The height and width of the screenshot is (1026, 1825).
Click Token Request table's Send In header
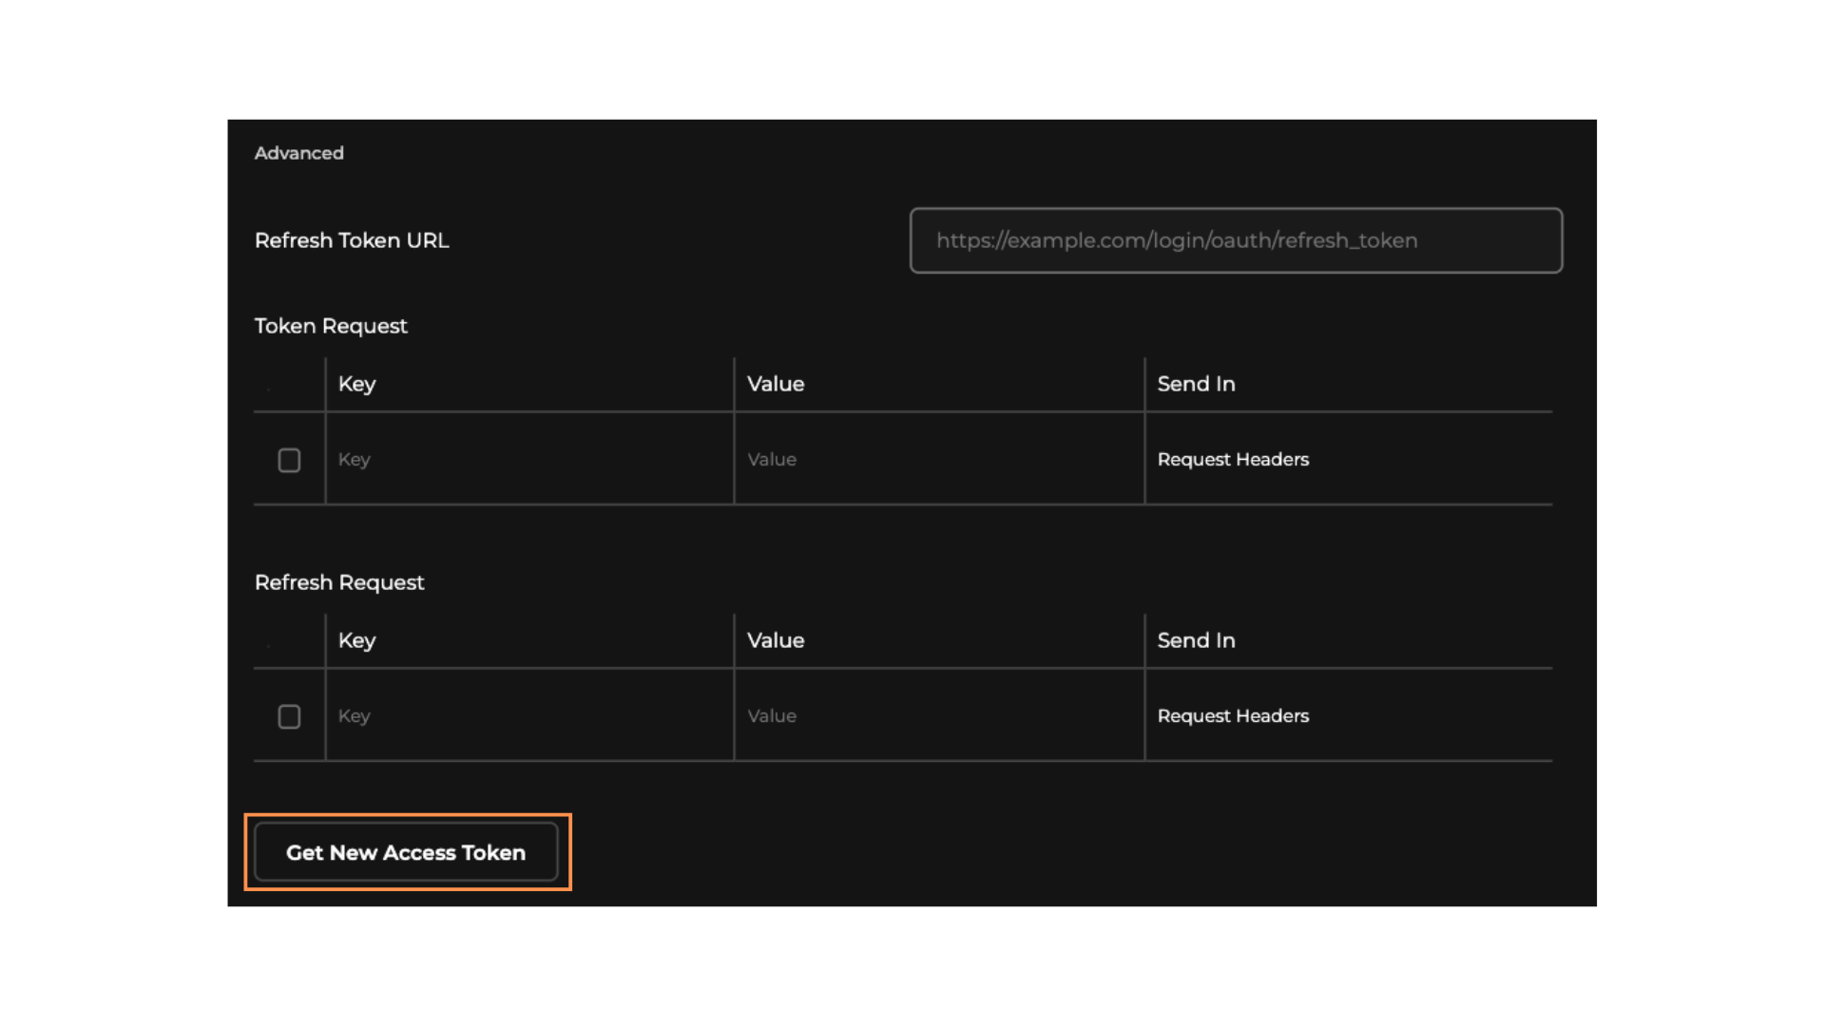1196,384
